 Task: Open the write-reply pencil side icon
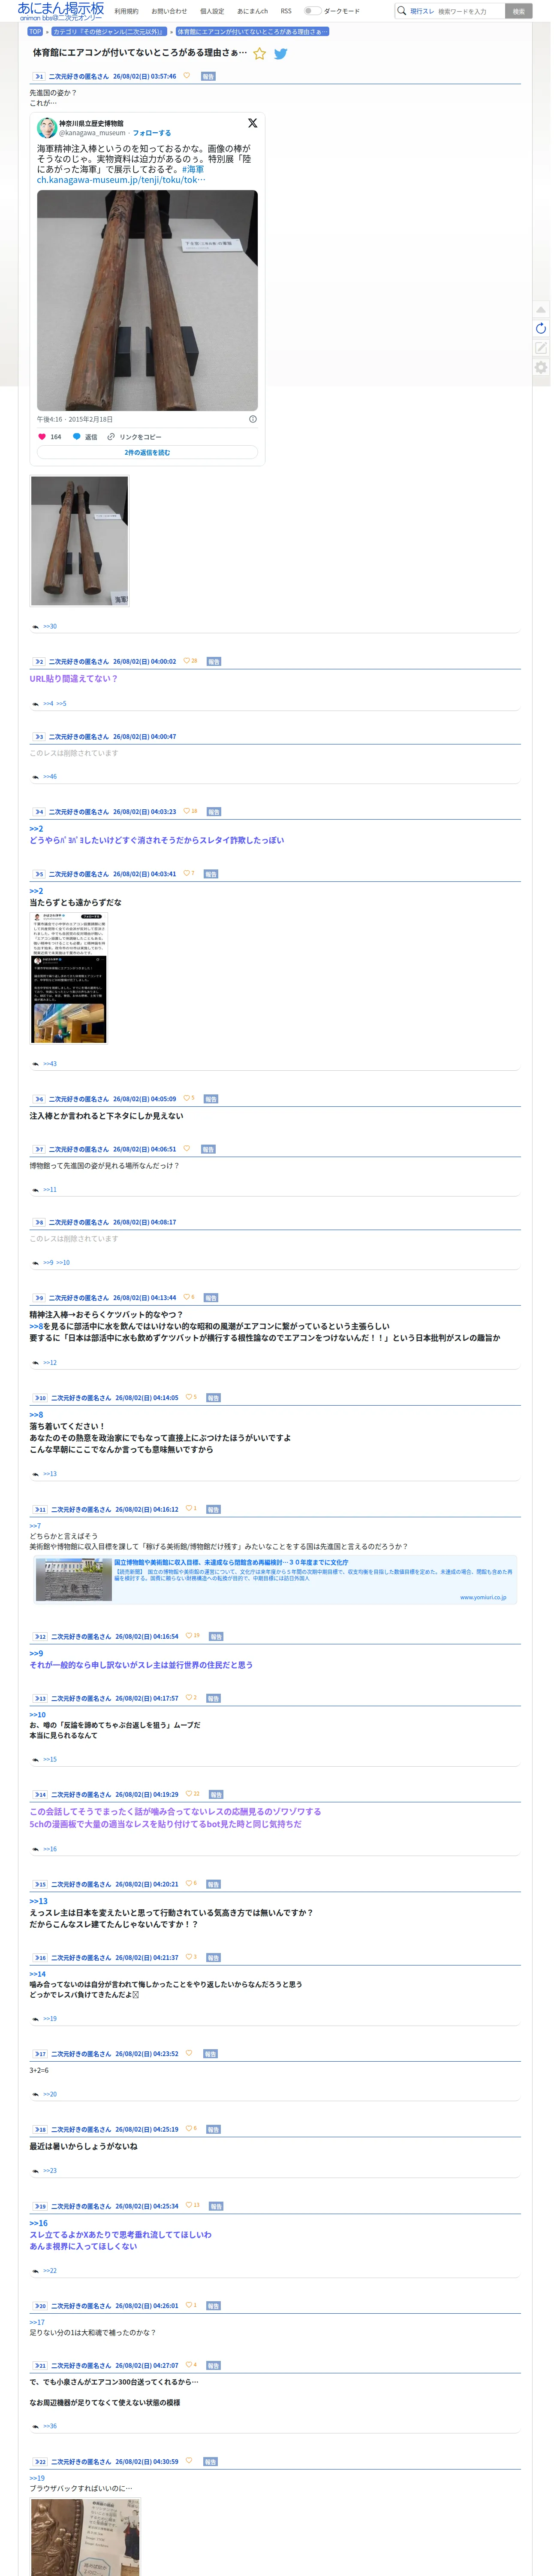click(x=541, y=348)
